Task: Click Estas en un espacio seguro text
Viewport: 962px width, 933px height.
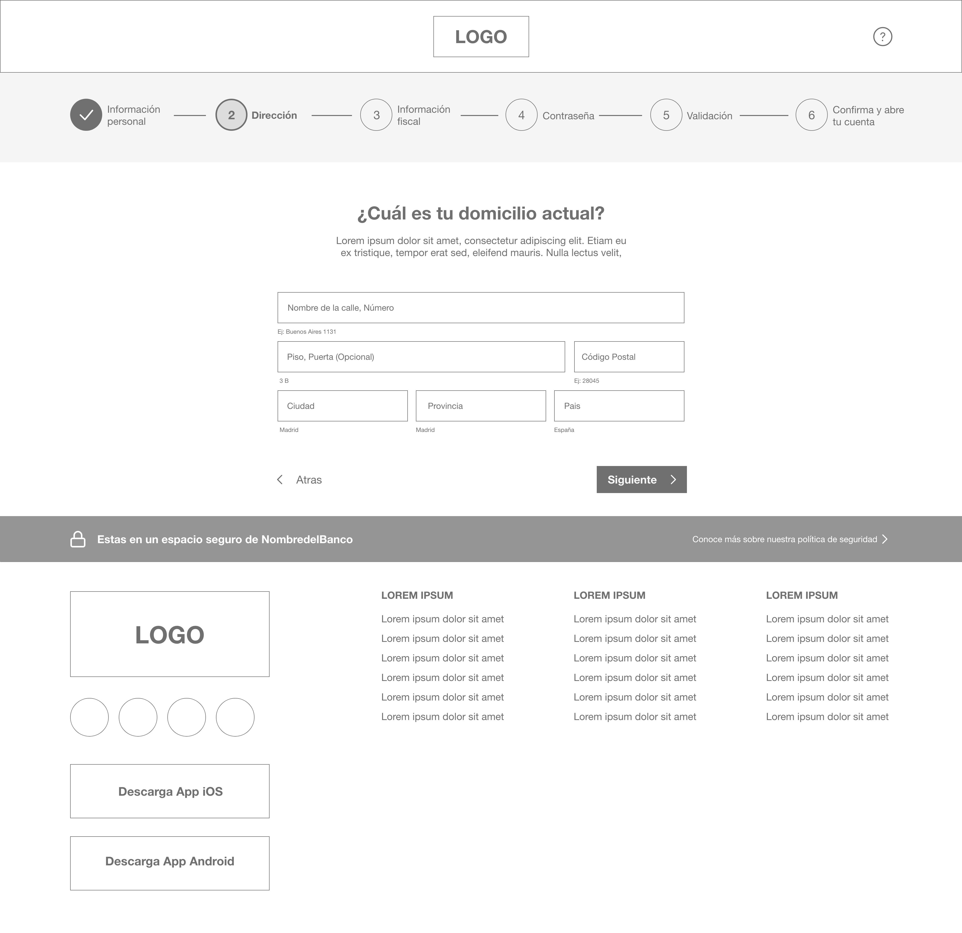Action: pyautogui.click(x=225, y=539)
